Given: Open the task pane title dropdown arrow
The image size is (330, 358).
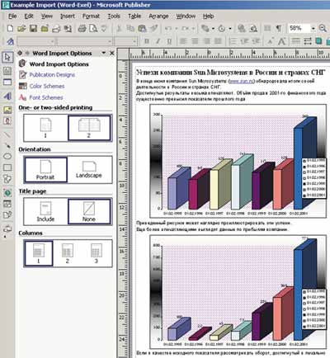Looking at the screenshot, I should [104, 53].
